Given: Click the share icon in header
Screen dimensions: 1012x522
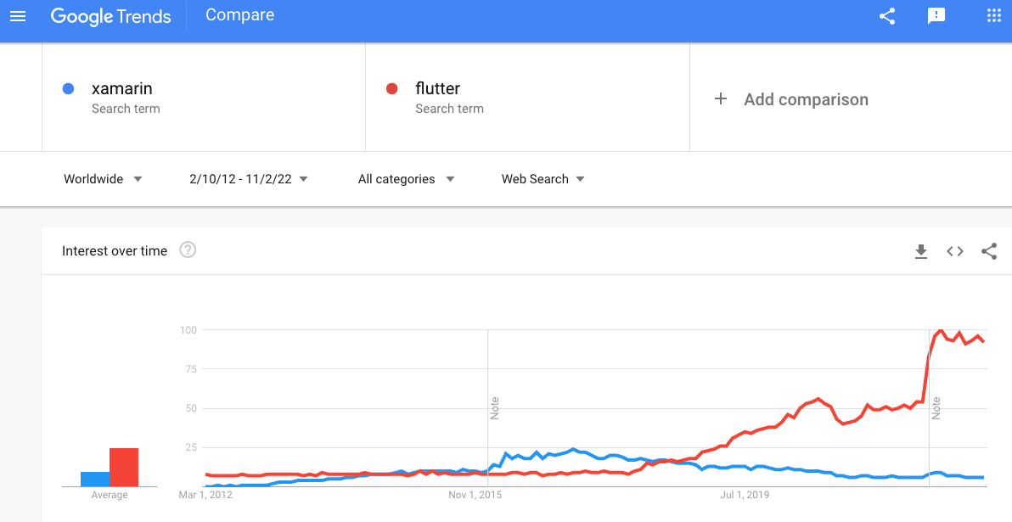Looking at the screenshot, I should coord(887,16).
